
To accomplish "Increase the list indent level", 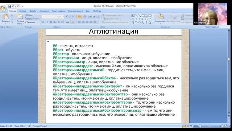I will (94, 16).
